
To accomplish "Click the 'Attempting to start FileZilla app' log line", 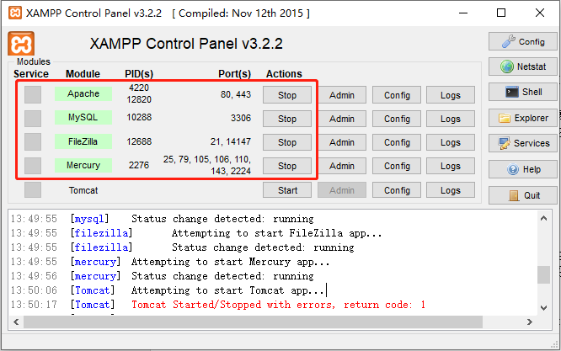I will pyautogui.click(x=276, y=233).
